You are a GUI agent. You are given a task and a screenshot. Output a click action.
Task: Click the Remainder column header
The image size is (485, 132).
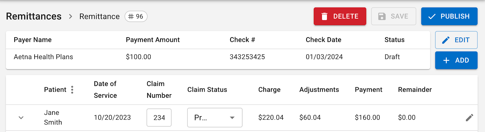pos(415,90)
